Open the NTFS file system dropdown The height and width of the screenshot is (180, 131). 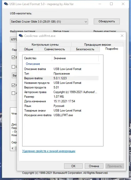coord(14,39)
